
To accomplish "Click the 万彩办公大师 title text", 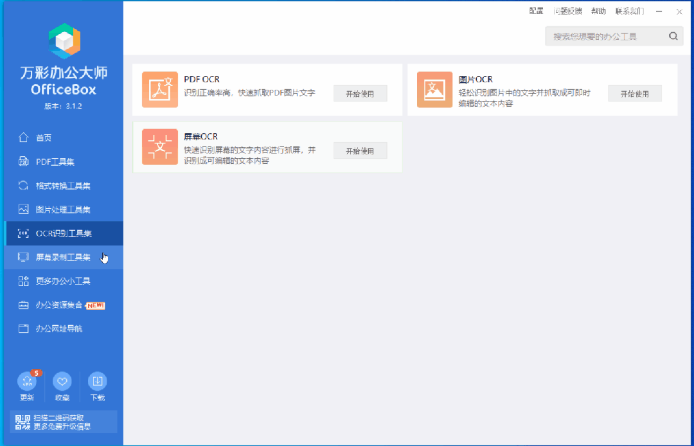I will coord(64,73).
